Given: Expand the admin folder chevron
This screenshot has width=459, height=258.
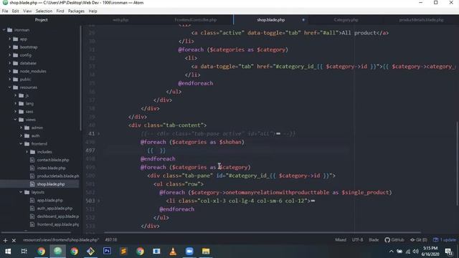Looking at the screenshot, I should pos(21,128).
